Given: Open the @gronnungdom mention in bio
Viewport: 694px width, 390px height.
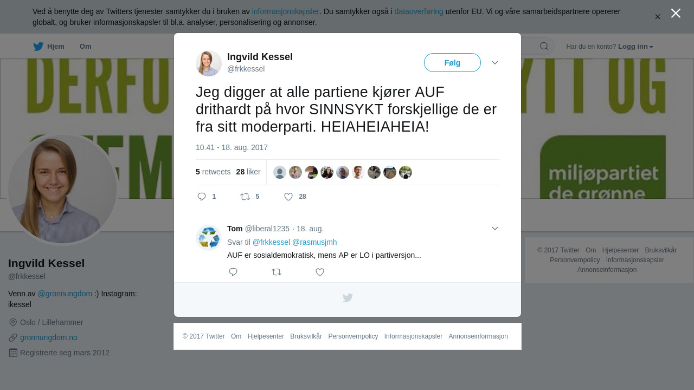Looking at the screenshot, I should (65, 294).
